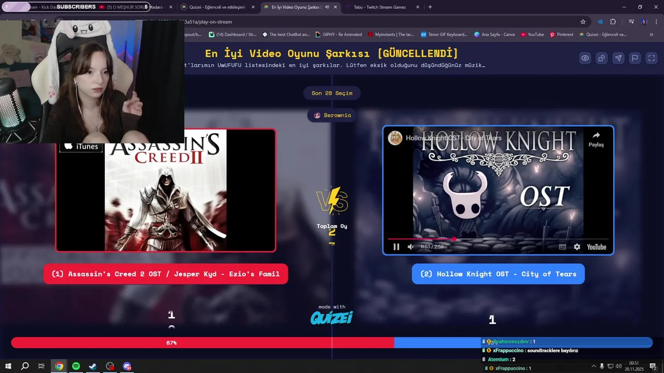Close the Quizei - Eğlenceli tab

click(x=253, y=7)
